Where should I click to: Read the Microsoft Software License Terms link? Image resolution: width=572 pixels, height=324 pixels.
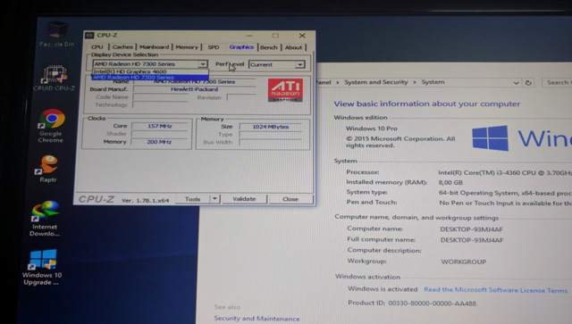pyautogui.click(x=495, y=290)
